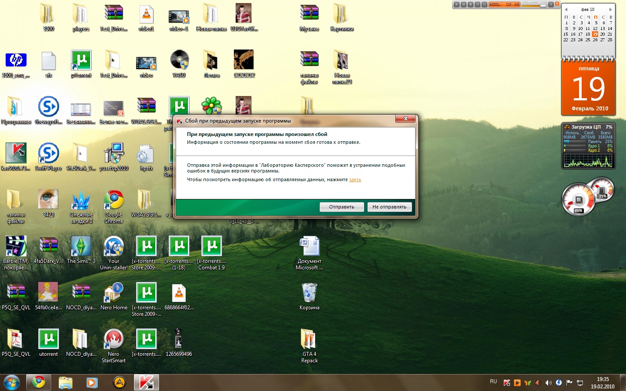Open the Загрузка ЦП CPU meter gadget
The image size is (626, 391).
pos(588,146)
